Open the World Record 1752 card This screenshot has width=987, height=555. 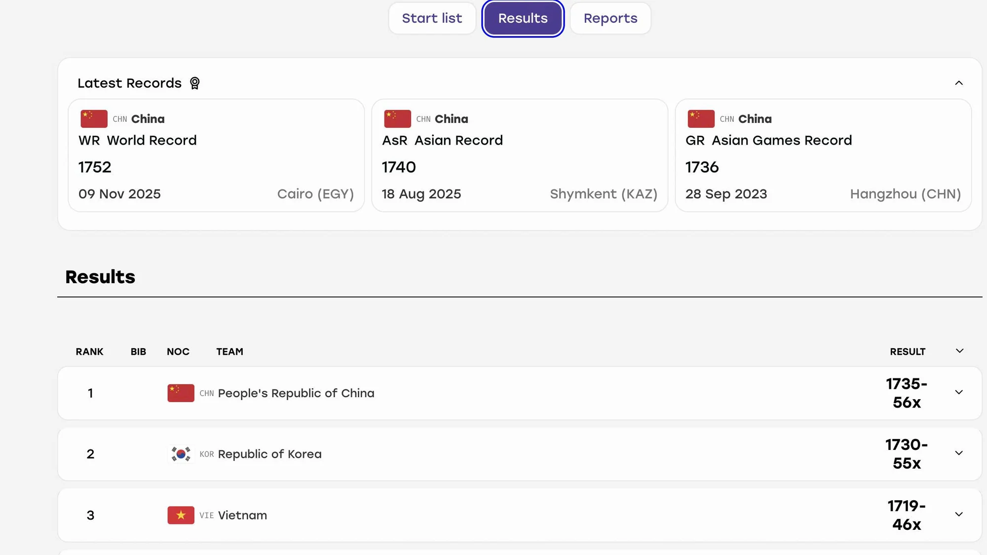(x=216, y=155)
